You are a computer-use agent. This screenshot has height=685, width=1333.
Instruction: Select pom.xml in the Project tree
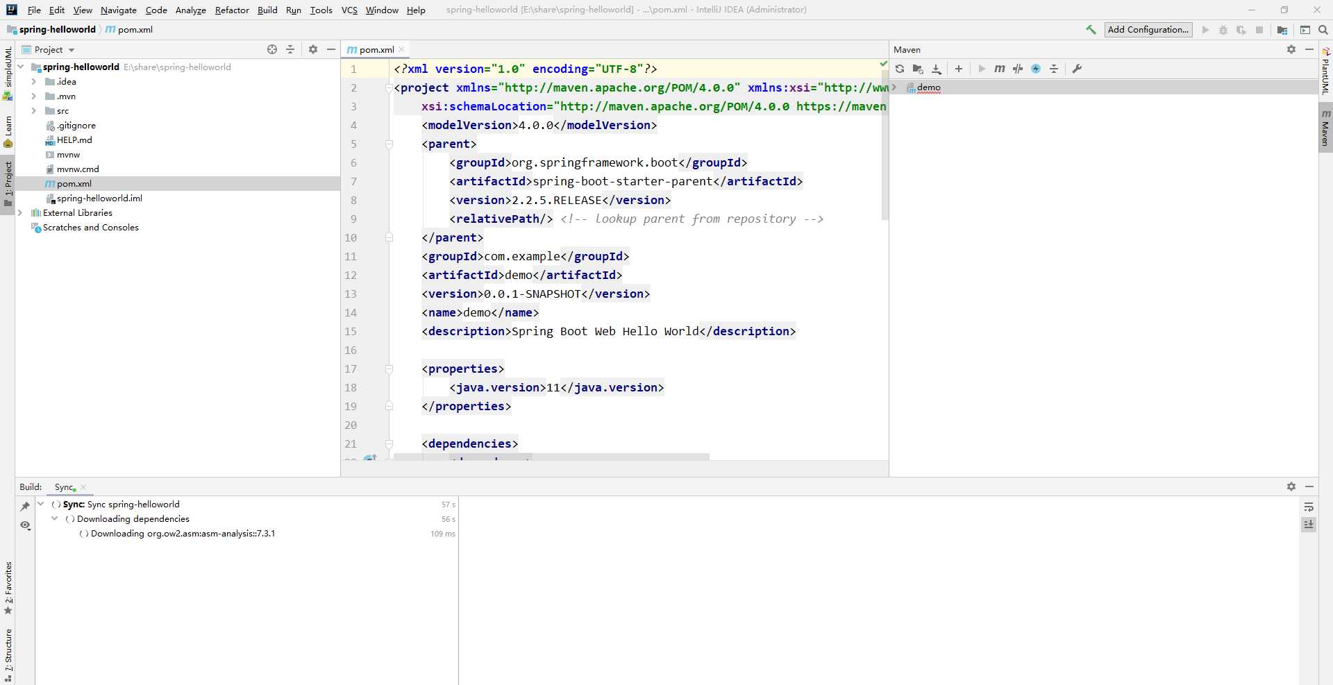tap(74, 184)
